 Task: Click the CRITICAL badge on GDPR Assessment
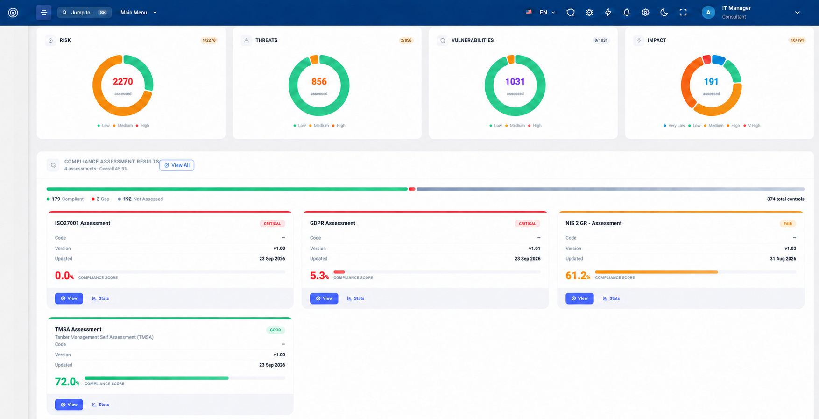(x=528, y=224)
